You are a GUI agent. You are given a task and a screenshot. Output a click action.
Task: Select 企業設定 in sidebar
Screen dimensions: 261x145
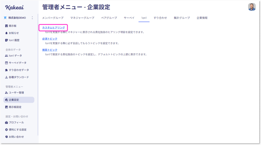click(19, 100)
